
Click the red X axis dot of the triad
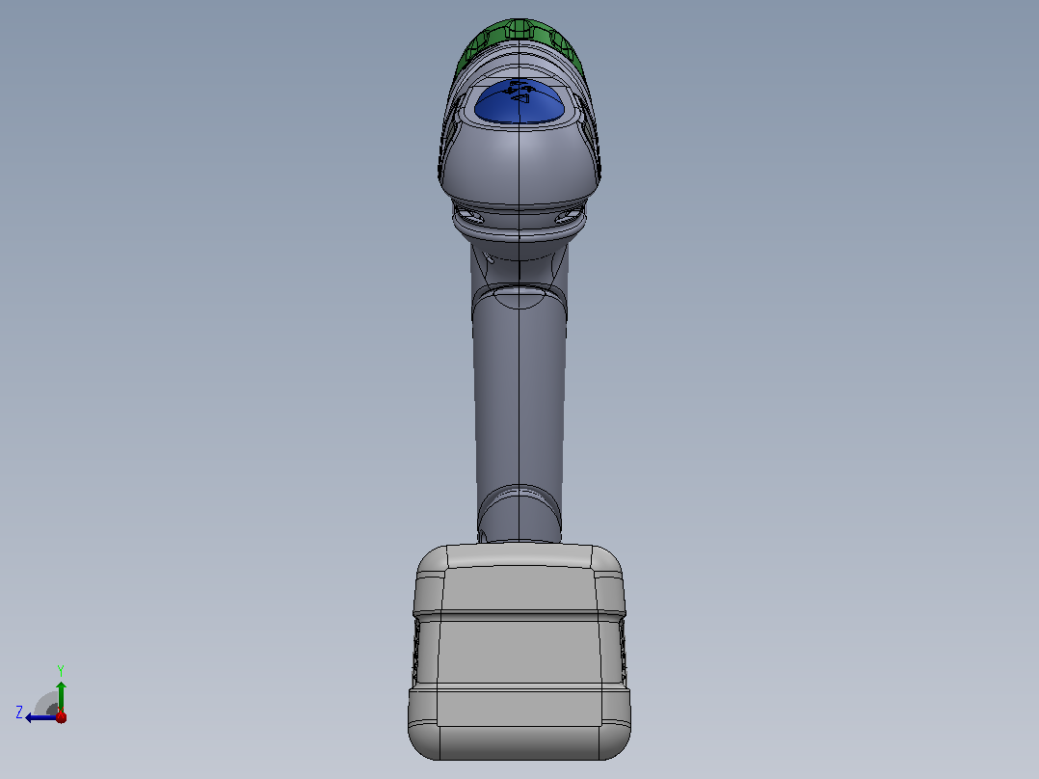tap(61, 716)
